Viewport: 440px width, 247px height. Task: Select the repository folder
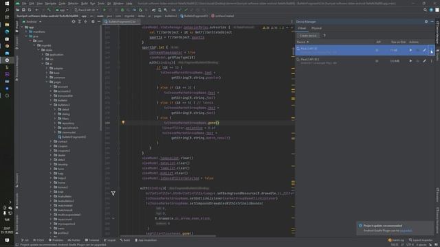click(66, 123)
